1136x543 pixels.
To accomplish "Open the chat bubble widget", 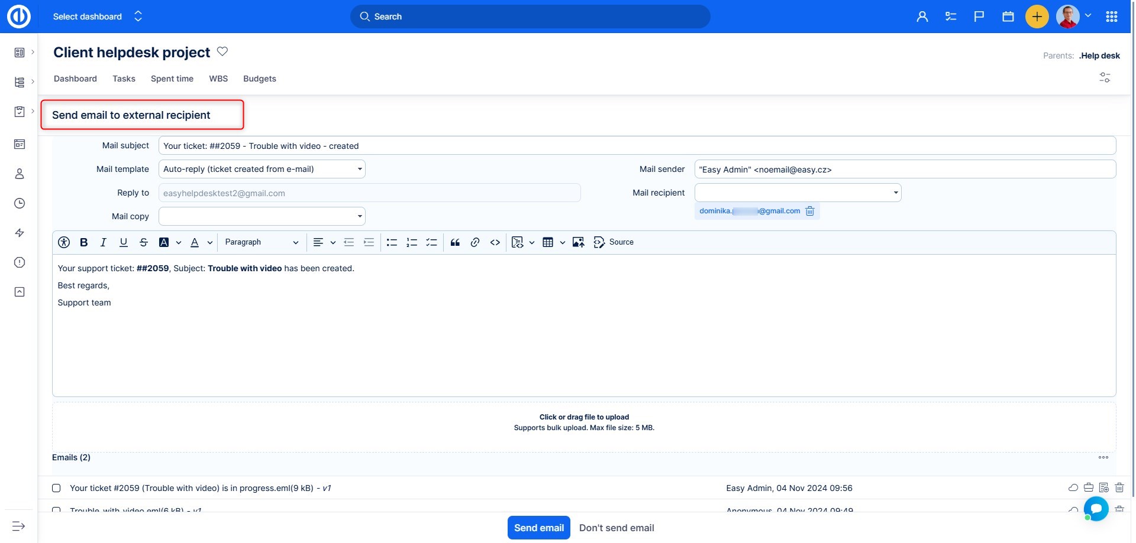I will tap(1096, 508).
